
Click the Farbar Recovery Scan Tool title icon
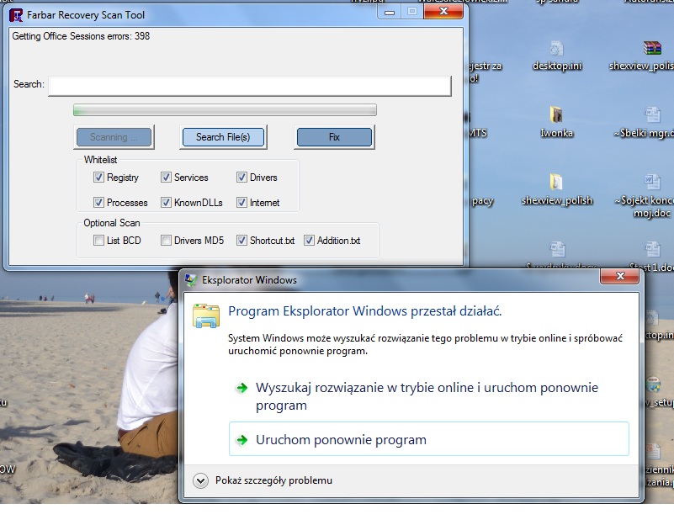click(16, 15)
